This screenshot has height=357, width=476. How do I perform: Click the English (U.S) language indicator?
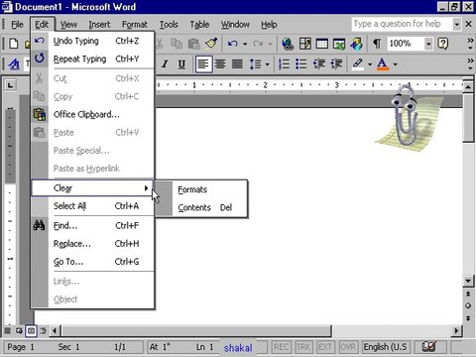click(386, 347)
